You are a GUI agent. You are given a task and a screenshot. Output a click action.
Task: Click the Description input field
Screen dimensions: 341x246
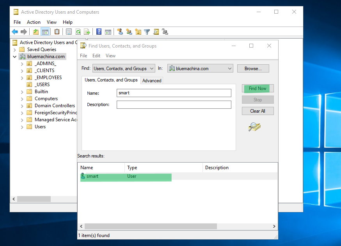click(174, 104)
